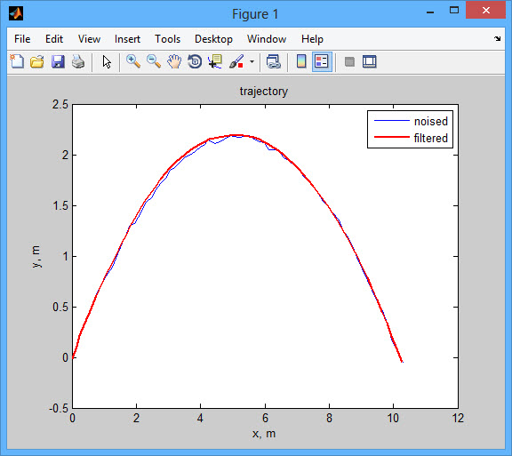The width and height of the screenshot is (512, 456).
Task: Expand the dock arrow in the menu bar's right corner
Action: pos(497,39)
